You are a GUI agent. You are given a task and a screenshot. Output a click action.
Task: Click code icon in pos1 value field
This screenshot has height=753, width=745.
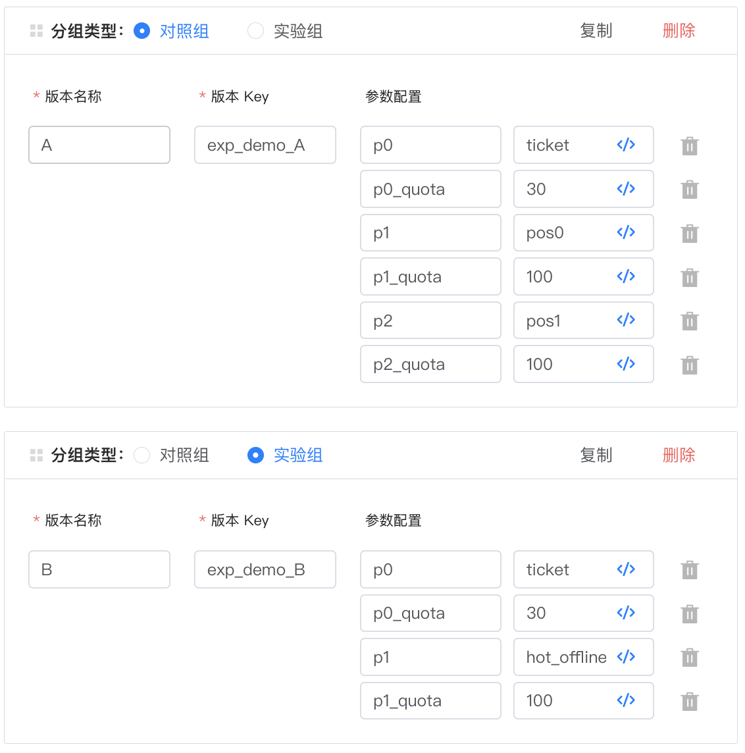pos(625,321)
